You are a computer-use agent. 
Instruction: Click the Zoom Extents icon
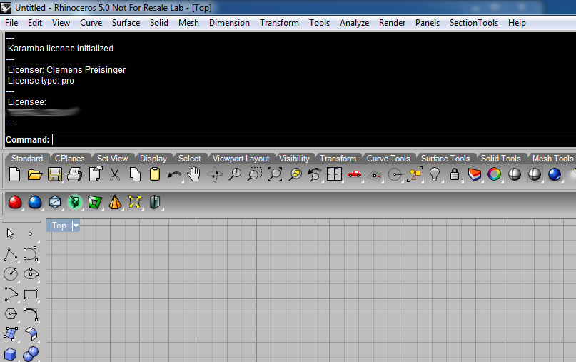click(x=275, y=174)
